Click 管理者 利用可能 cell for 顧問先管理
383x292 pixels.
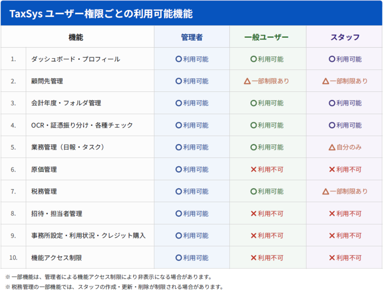[x=192, y=81]
